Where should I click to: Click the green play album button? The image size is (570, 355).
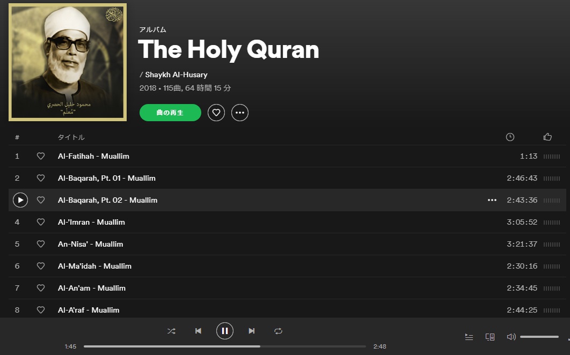(x=170, y=113)
